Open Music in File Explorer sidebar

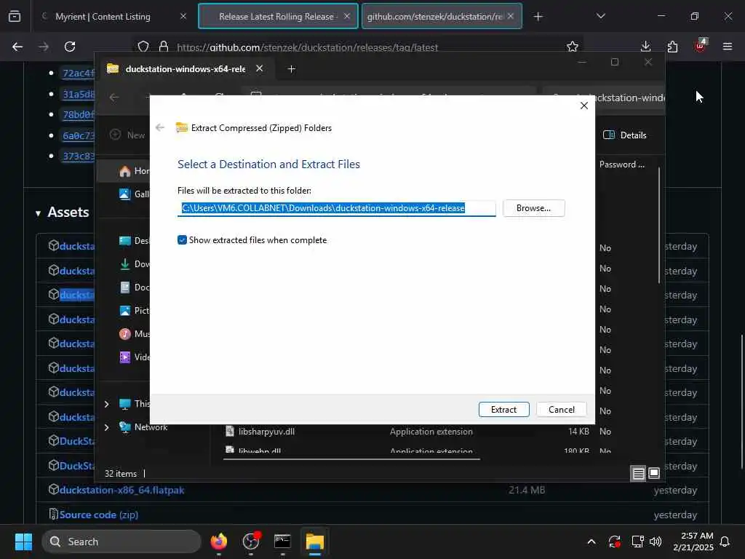tap(134, 333)
